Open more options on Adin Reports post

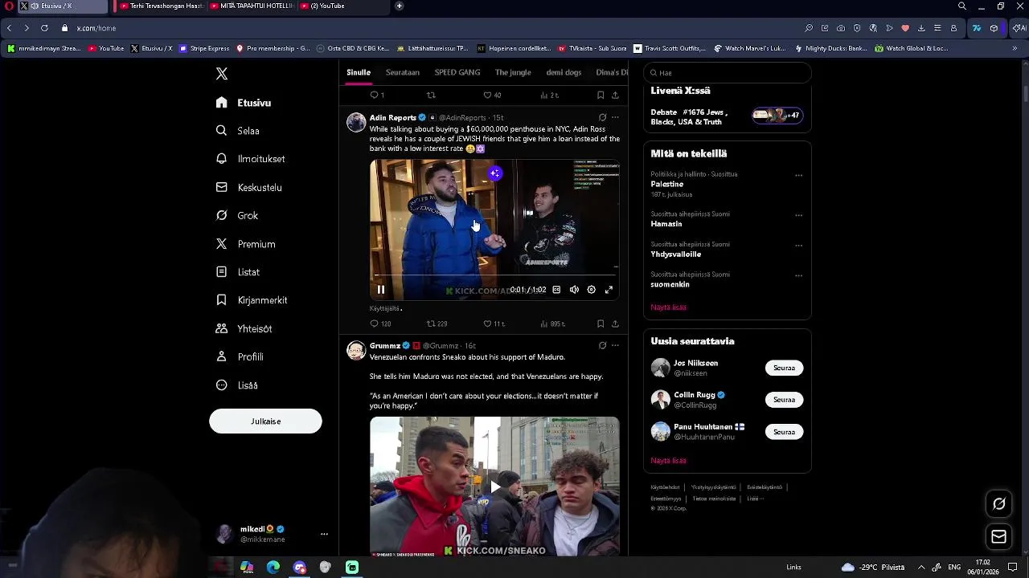pyautogui.click(x=615, y=117)
